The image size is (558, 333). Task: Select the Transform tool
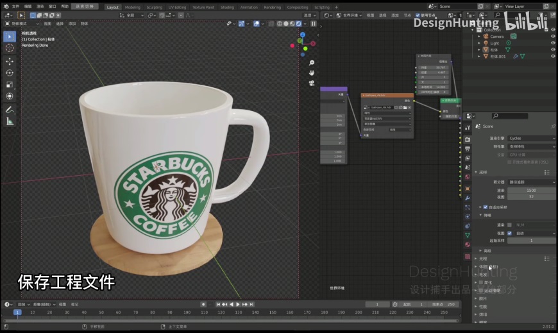coord(10,96)
